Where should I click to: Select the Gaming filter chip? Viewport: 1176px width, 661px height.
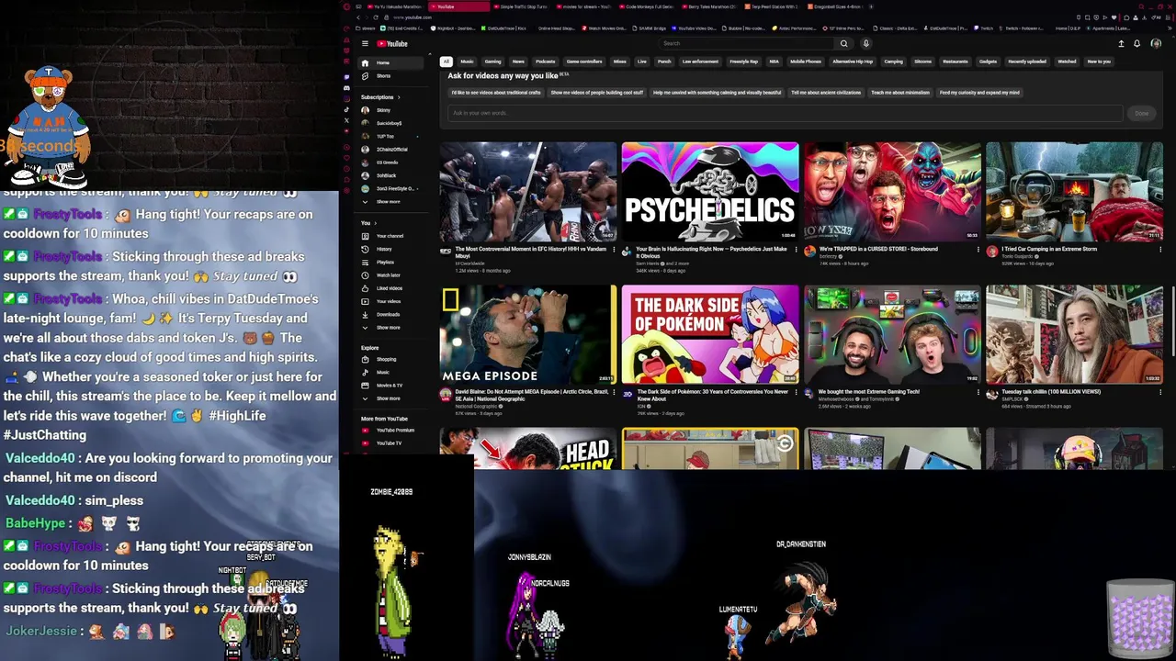(x=492, y=62)
